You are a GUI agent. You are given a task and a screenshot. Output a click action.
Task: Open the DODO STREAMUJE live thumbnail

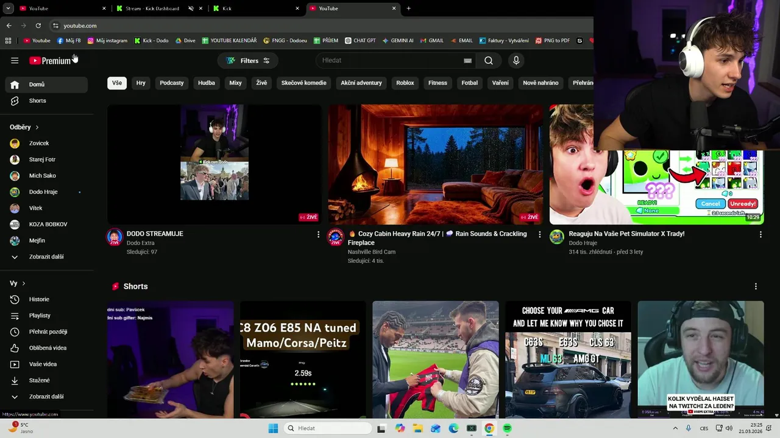coord(214,164)
